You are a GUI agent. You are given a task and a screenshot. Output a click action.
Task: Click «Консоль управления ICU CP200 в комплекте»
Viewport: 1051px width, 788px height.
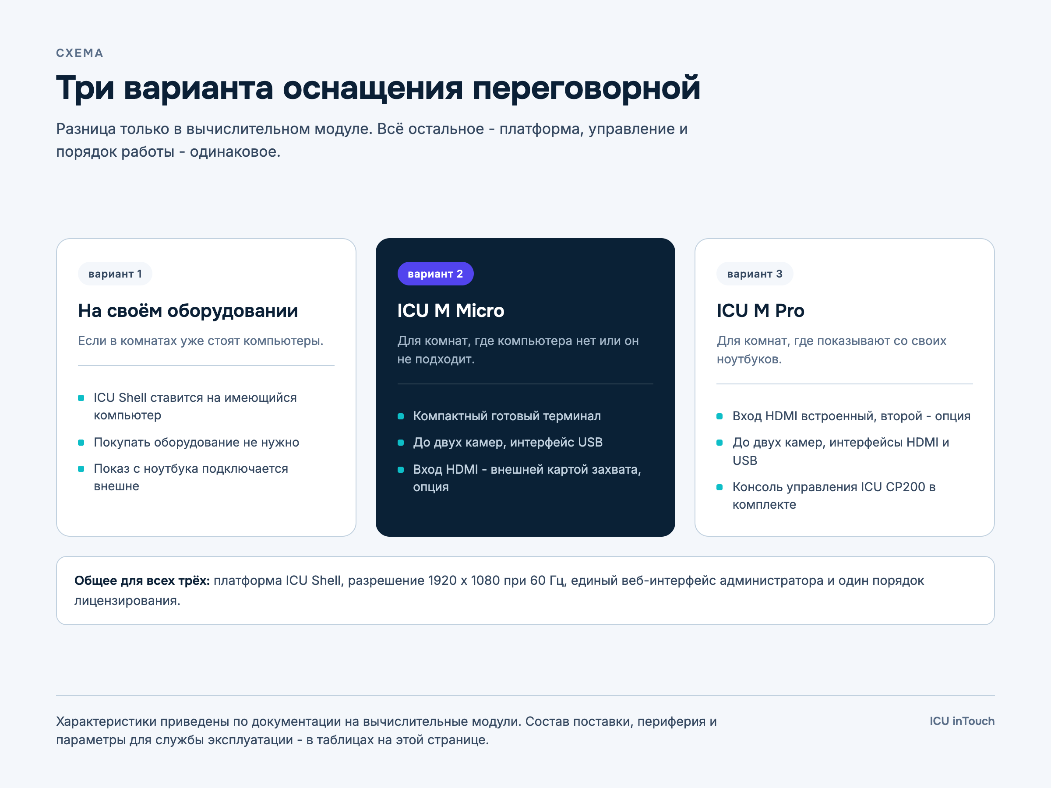click(834, 496)
